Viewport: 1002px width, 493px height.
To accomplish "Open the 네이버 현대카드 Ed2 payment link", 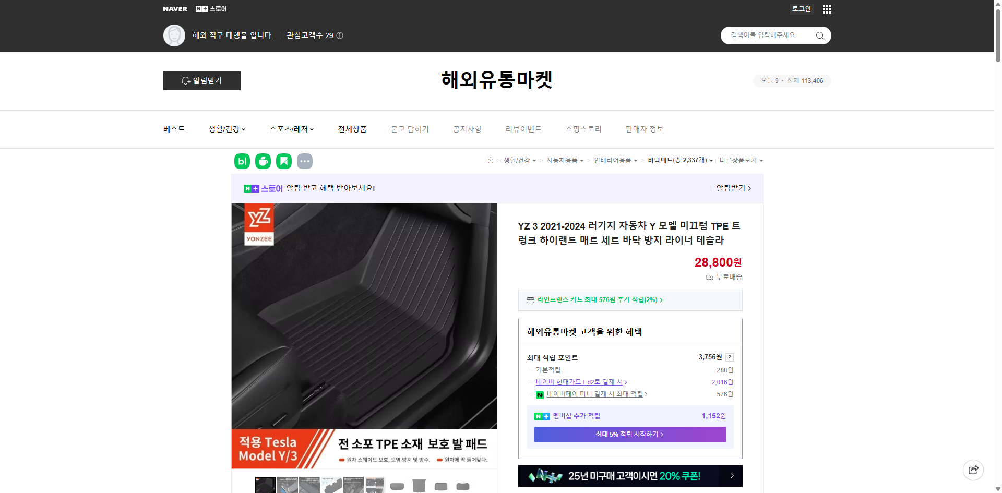I will click(x=579, y=382).
